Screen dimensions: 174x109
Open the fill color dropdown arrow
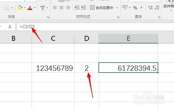click(25, 8)
